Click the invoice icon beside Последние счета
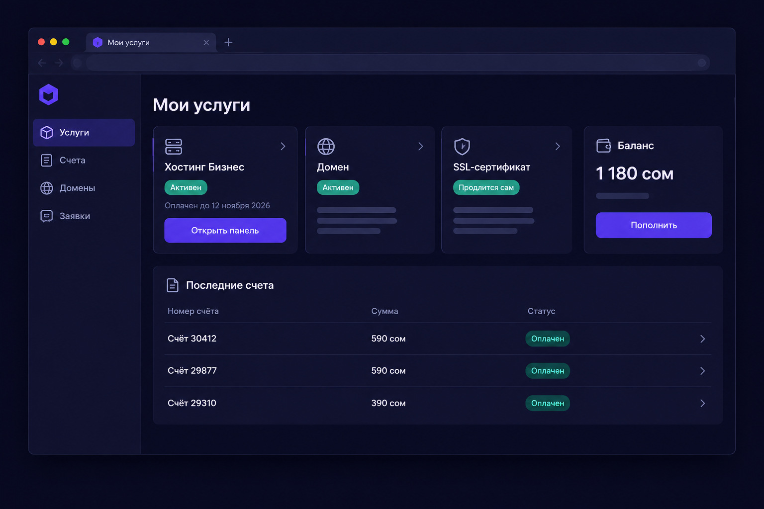The image size is (764, 509). click(x=173, y=285)
